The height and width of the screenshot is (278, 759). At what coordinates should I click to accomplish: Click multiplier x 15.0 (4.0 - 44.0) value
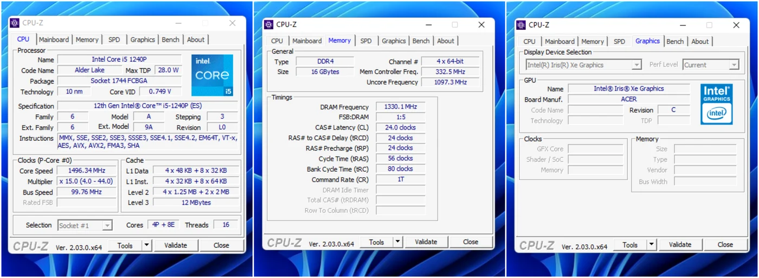pyautogui.click(x=87, y=182)
